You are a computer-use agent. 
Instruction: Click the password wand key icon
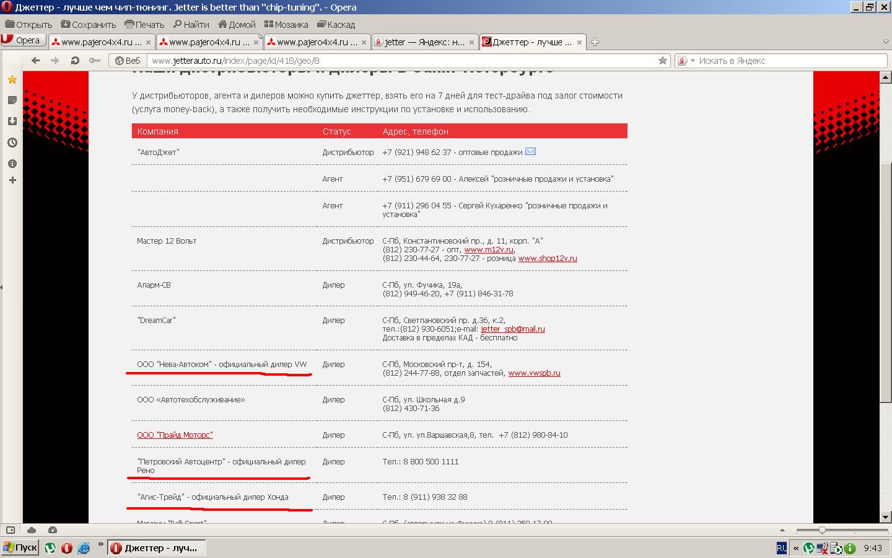tap(94, 61)
